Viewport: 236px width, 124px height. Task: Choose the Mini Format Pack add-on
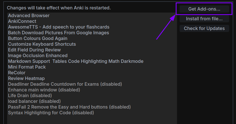(27, 67)
